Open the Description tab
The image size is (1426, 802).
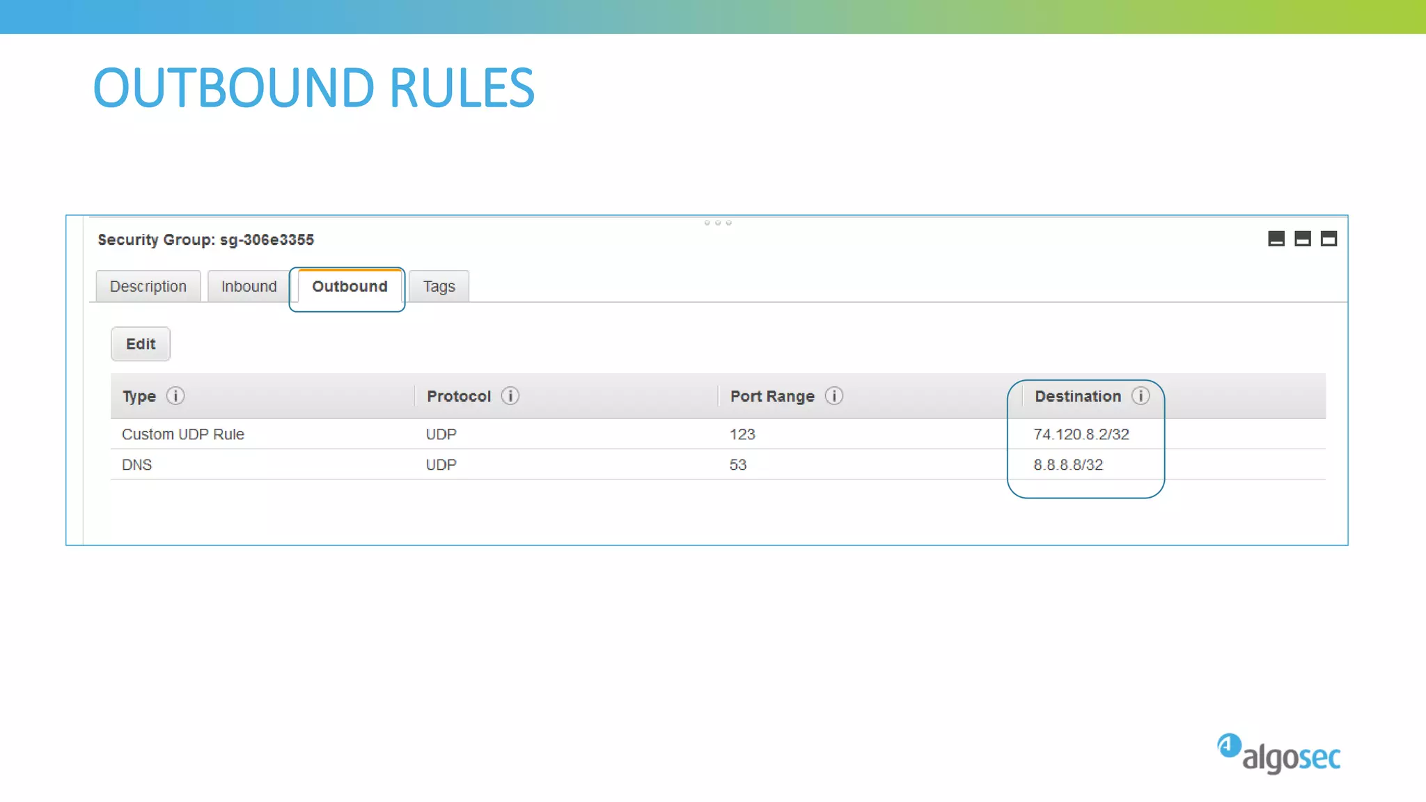(x=148, y=286)
